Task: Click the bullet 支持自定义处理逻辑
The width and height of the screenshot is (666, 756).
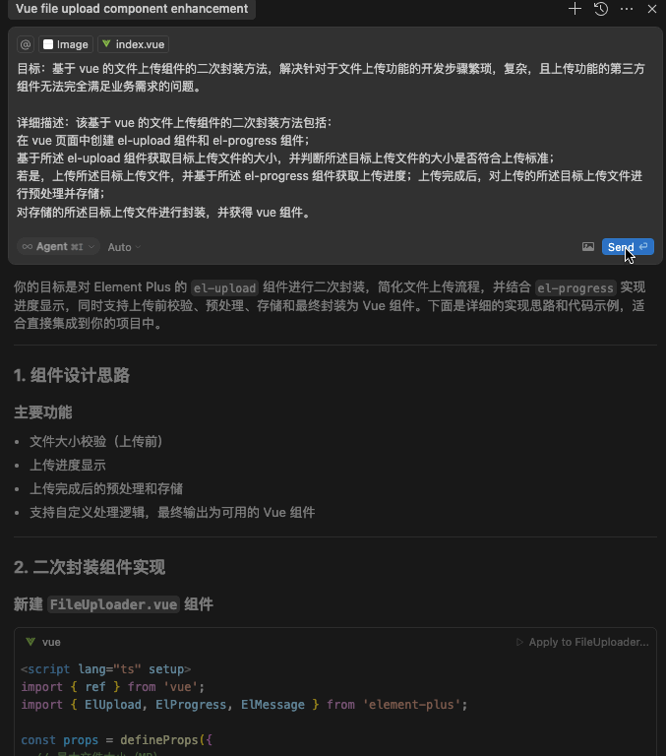Action: click(x=172, y=512)
